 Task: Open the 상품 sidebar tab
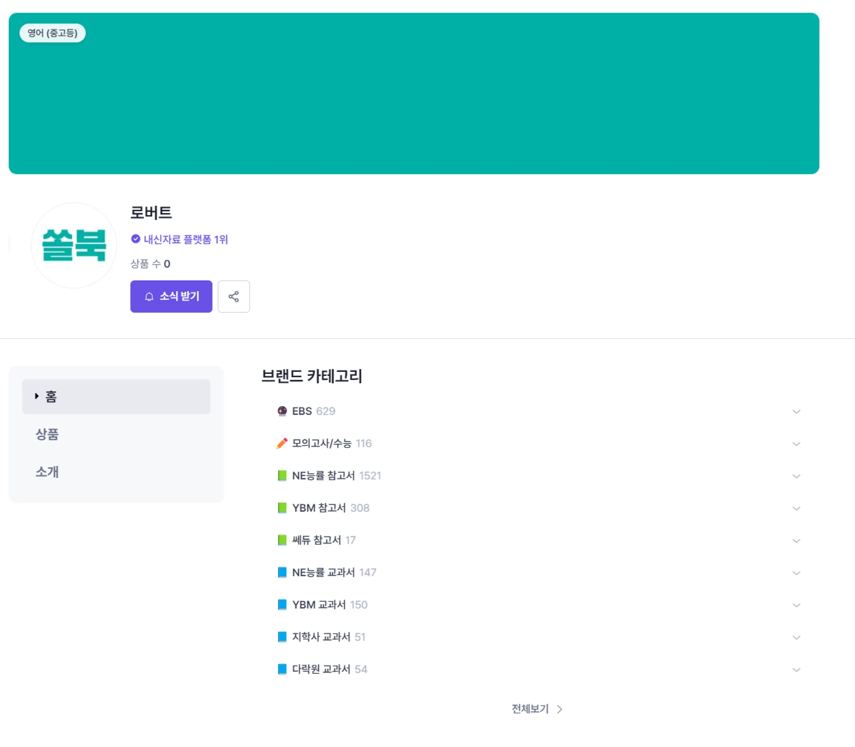(47, 434)
